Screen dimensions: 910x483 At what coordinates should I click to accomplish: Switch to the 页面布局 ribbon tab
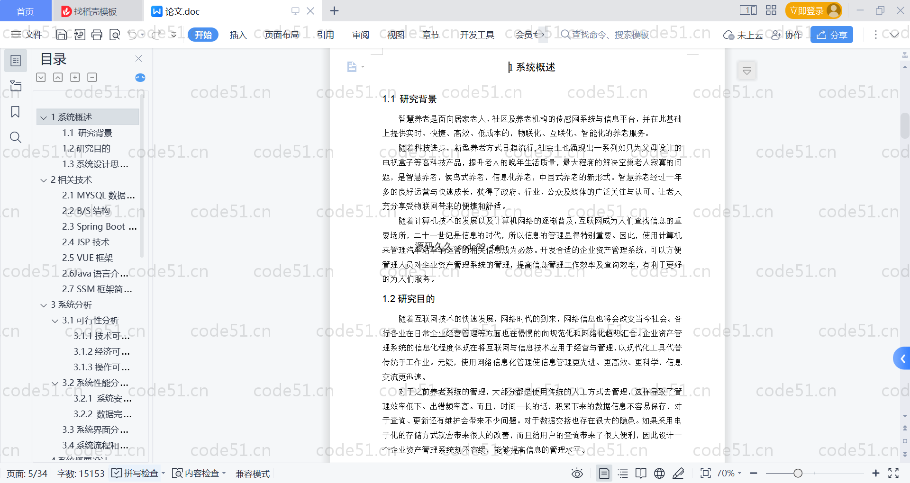tap(282, 35)
